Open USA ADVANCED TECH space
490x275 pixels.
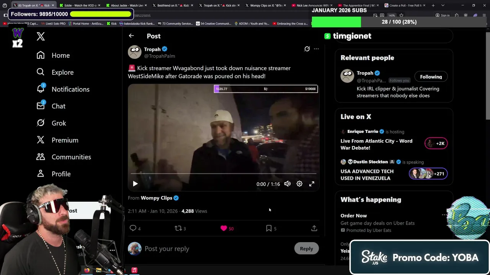coord(367,175)
